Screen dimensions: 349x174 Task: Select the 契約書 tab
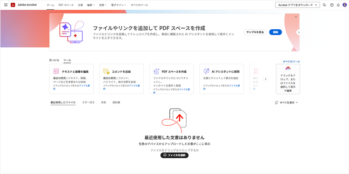click(x=116, y=103)
